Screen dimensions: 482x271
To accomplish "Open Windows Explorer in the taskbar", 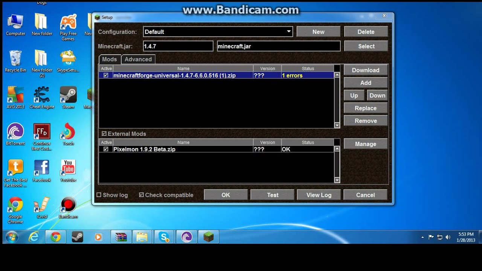I will [x=142, y=237].
